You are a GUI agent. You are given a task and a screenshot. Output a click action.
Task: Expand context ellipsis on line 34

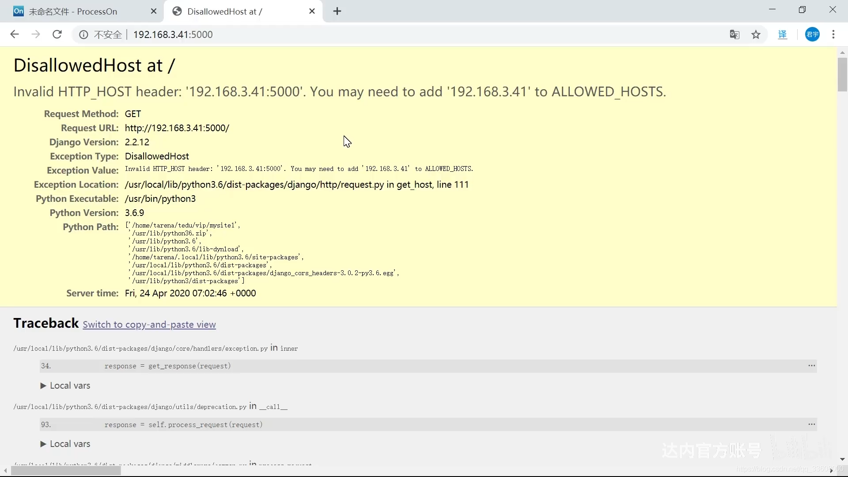[x=811, y=366]
